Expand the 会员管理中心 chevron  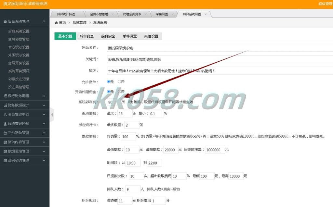44,115
